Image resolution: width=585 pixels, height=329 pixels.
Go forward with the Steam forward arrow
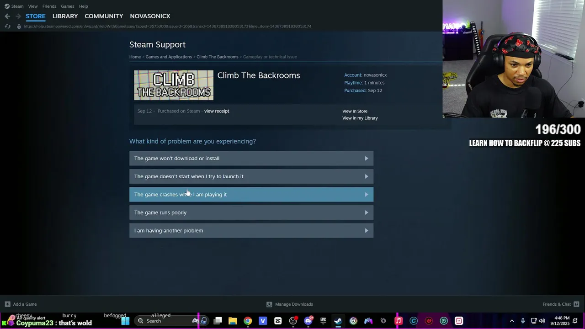tap(18, 16)
